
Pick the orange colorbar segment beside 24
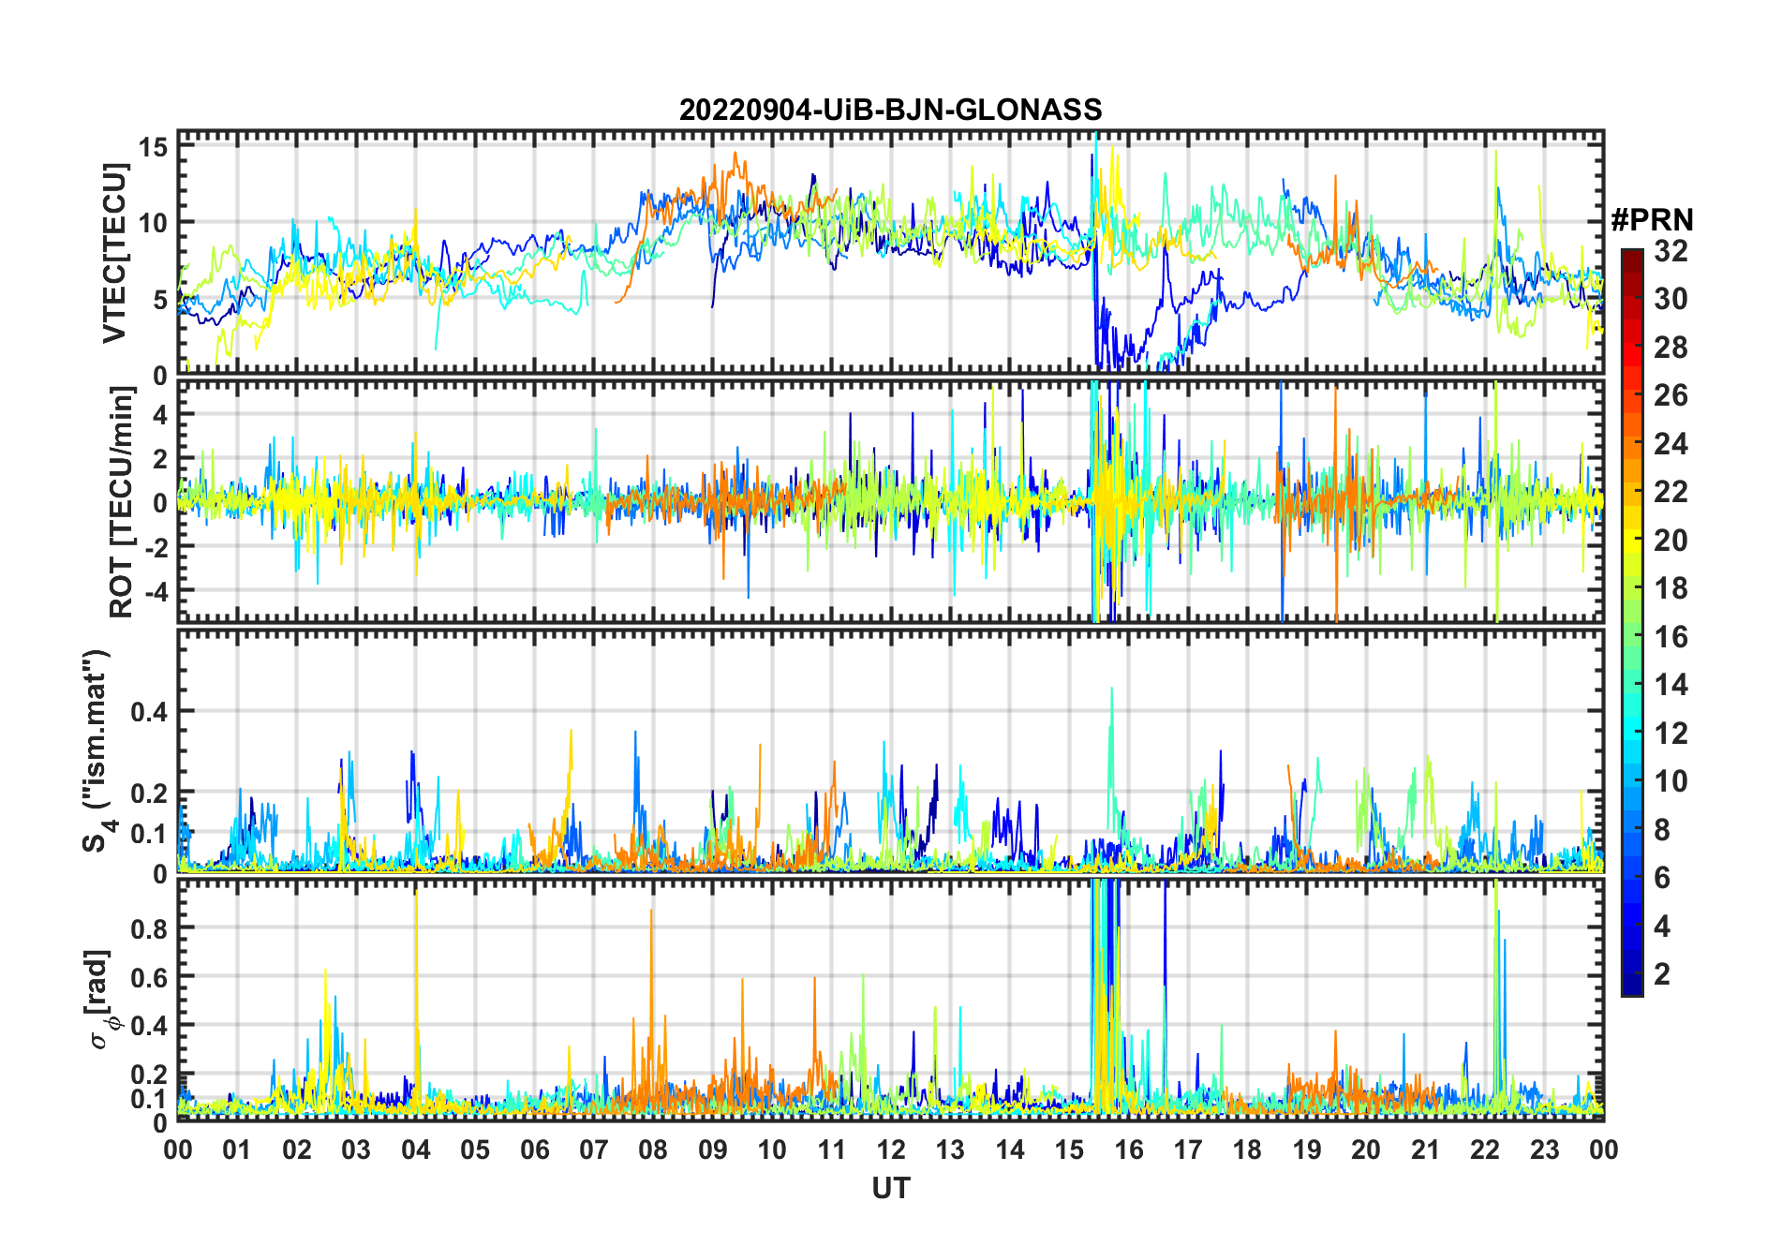click(x=1632, y=444)
